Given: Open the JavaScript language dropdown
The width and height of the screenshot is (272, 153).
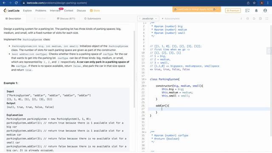Looking at the screenshot, I should (148, 19).
